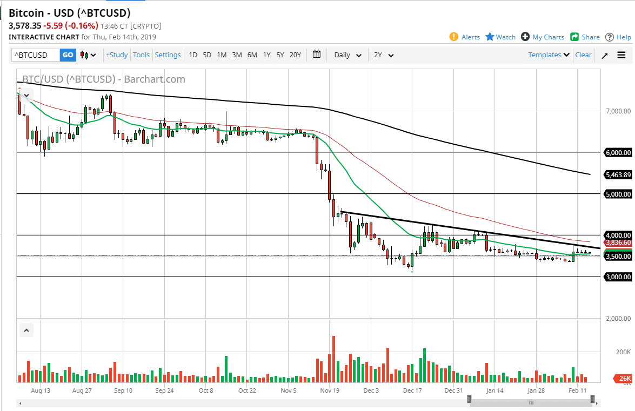The height and width of the screenshot is (411, 635).
Task: Open candlestick chart type dropdown
Action: [88, 55]
